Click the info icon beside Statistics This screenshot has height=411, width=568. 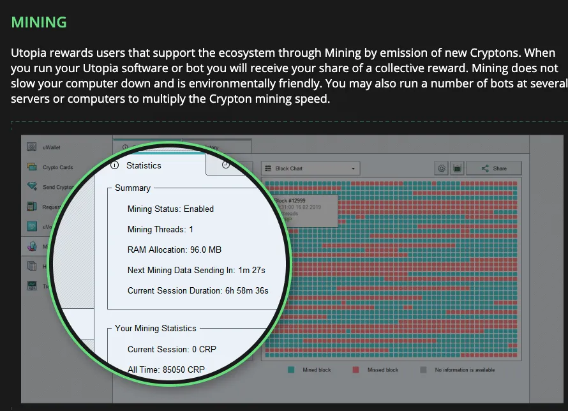coord(114,165)
